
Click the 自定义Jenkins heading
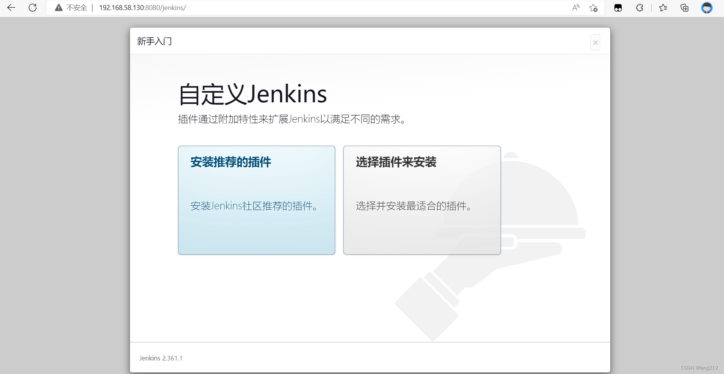[253, 94]
